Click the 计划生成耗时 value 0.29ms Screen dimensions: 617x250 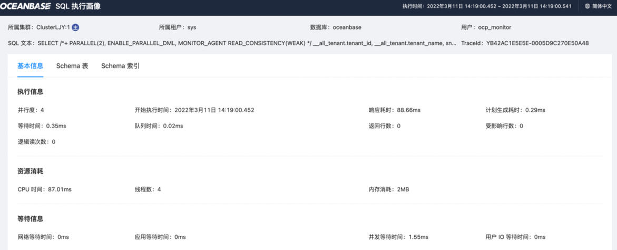535,110
